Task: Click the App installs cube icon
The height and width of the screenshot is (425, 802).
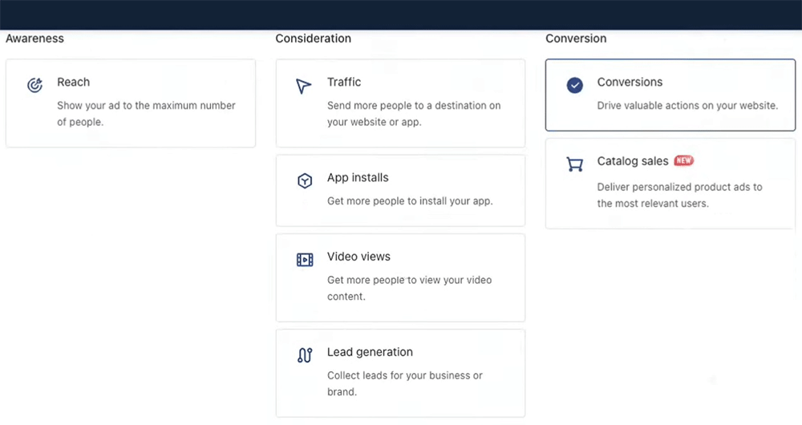Action: coord(305,181)
